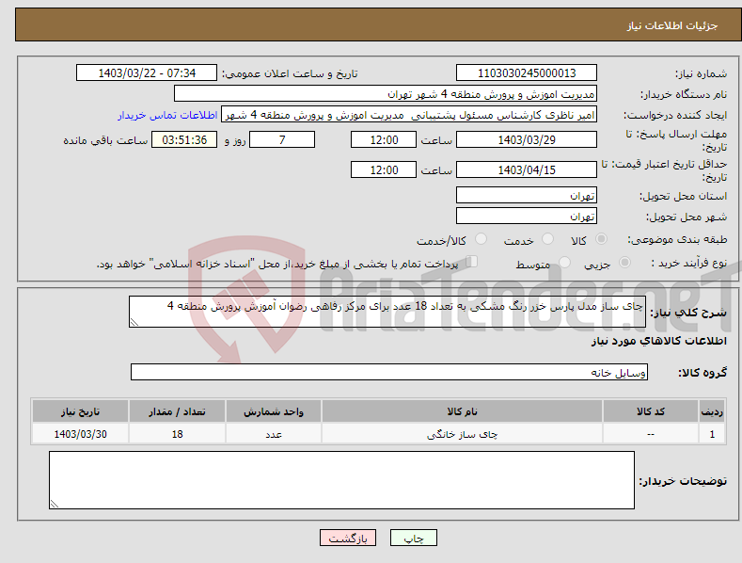Click the چای ساز خانگی table cell
This screenshot has width=742, height=563.
click(462, 434)
